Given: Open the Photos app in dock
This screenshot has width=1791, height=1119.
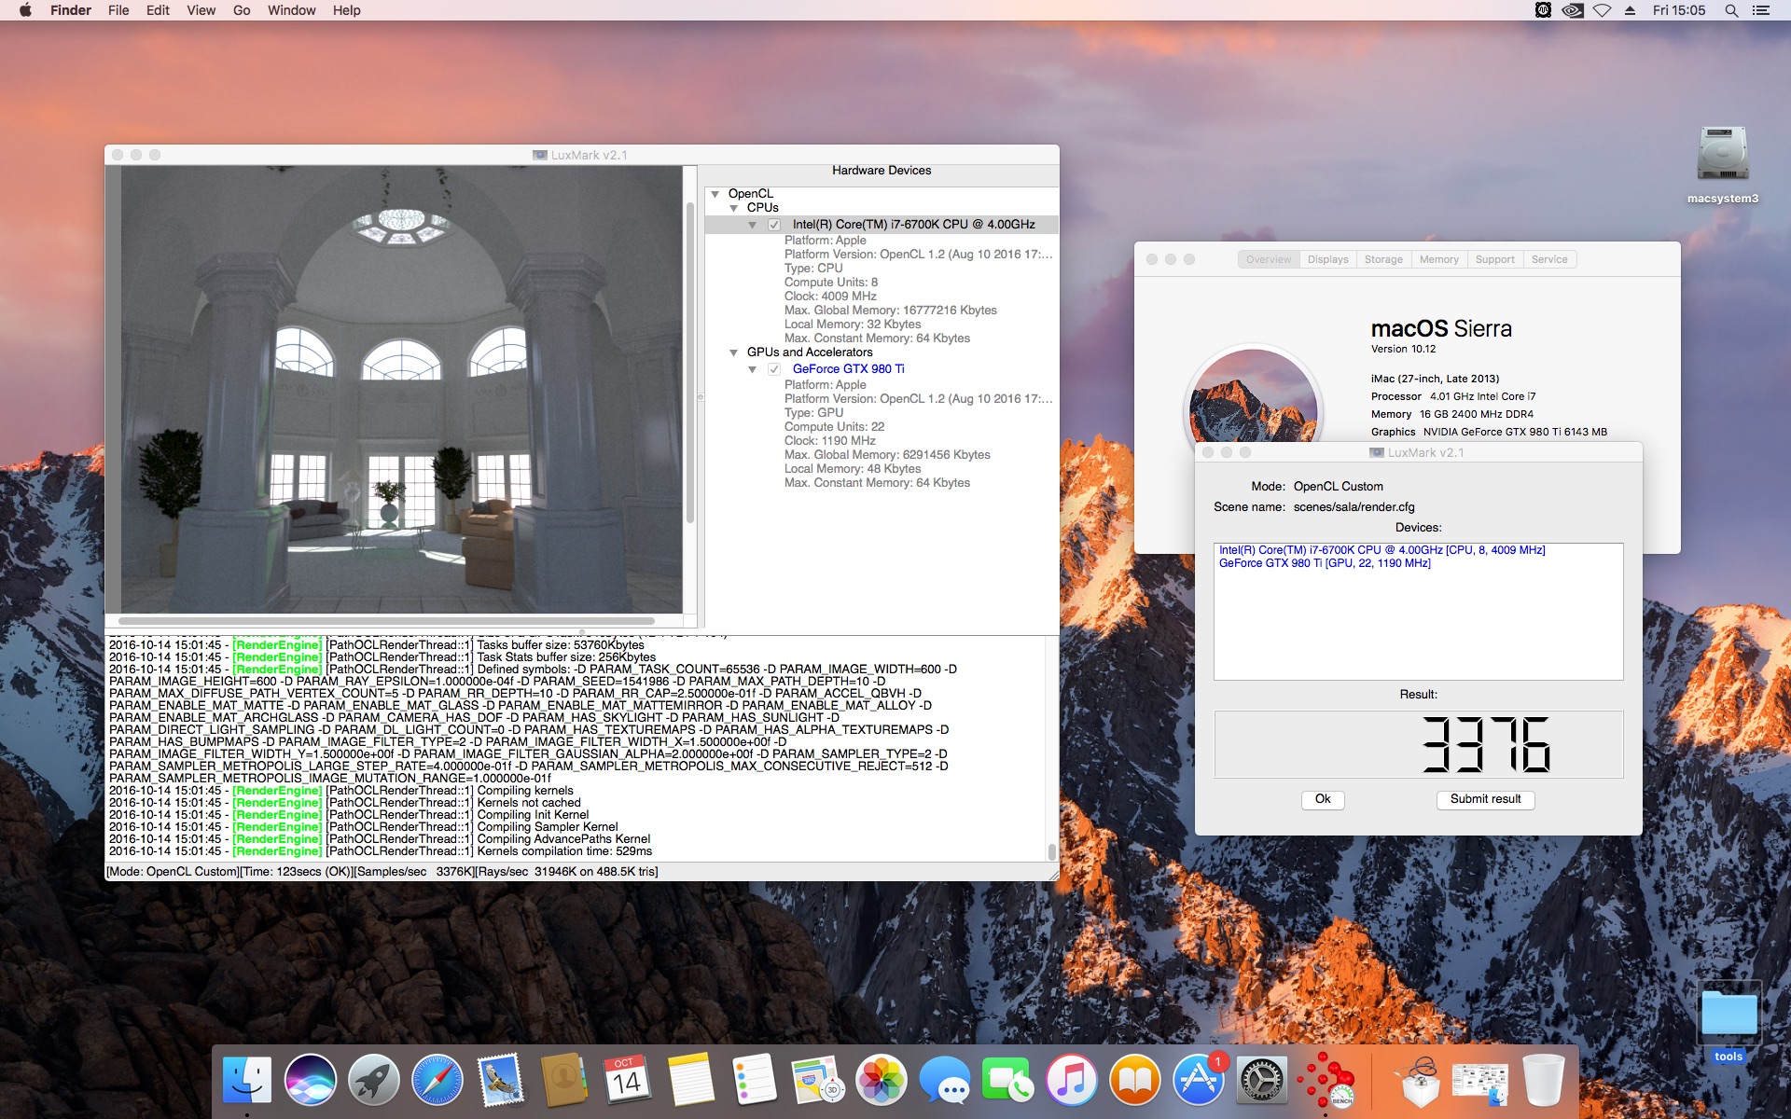Looking at the screenshot, I should [881, 1080].
